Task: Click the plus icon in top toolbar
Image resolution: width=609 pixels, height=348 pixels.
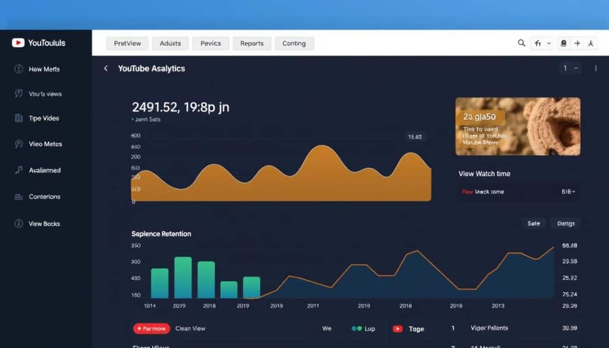Action: click(x=577, y=43)
